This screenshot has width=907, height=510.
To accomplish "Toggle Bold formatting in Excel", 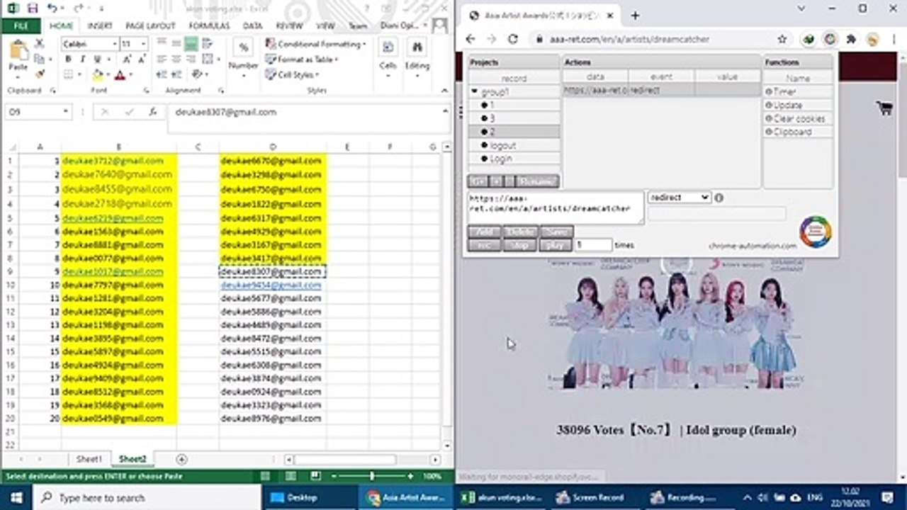I will 68,59.
